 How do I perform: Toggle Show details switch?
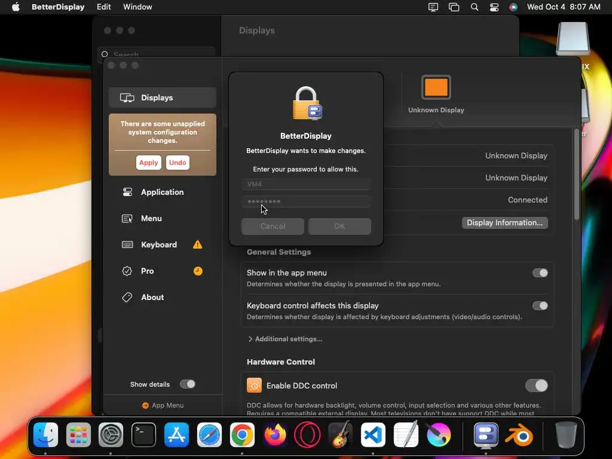pos(187,384)
